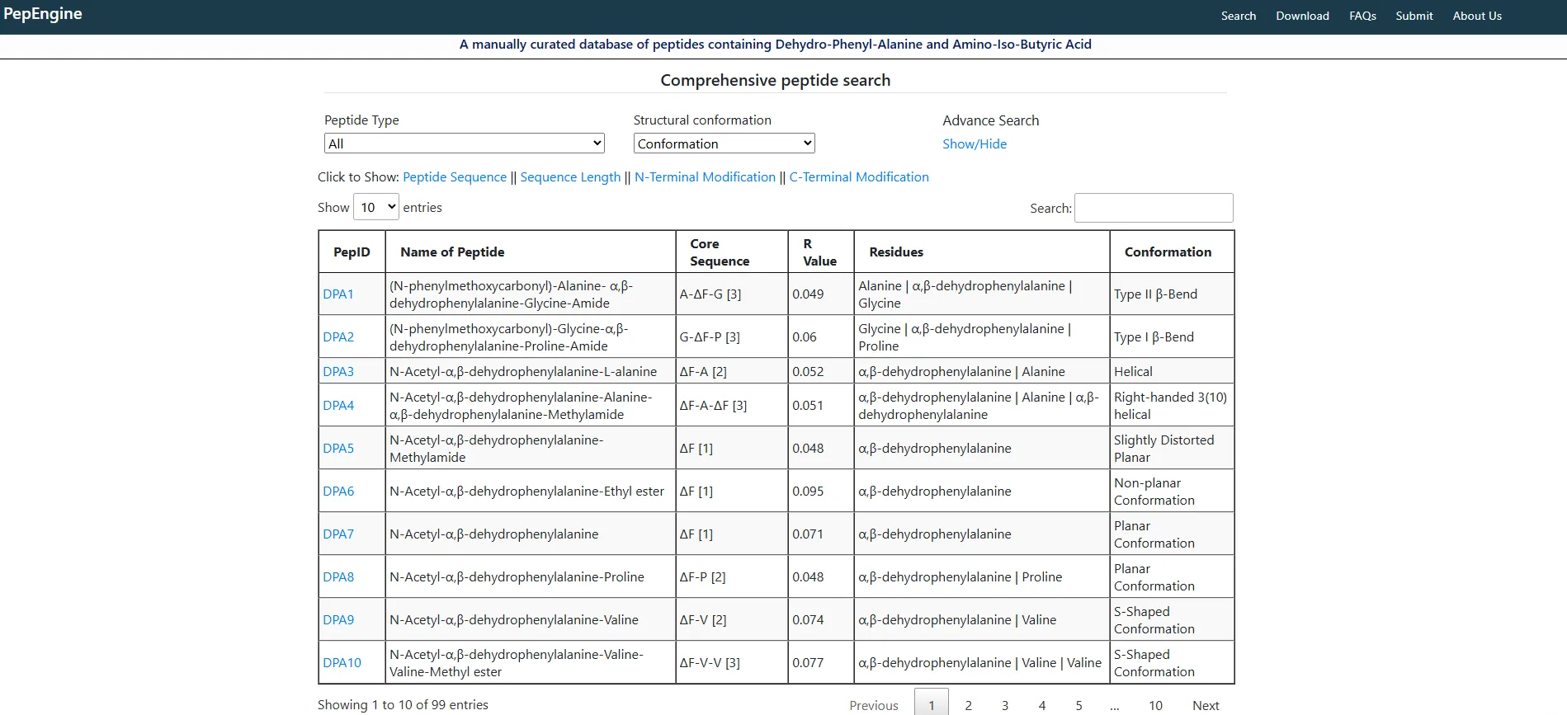Open the Submit page
1567x715 pixels.
1414,16
